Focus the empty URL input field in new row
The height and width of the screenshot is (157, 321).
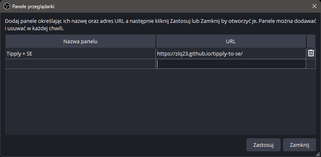tap(231, 64)
